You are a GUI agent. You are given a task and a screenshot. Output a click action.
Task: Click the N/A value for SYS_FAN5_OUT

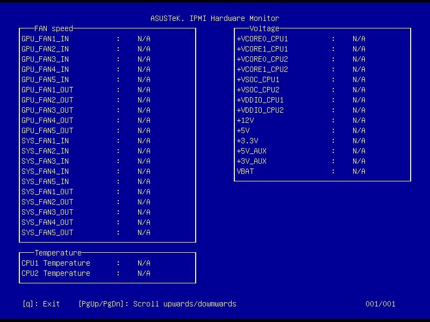(144, 232)
